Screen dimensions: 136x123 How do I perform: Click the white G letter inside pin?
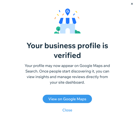68,11
